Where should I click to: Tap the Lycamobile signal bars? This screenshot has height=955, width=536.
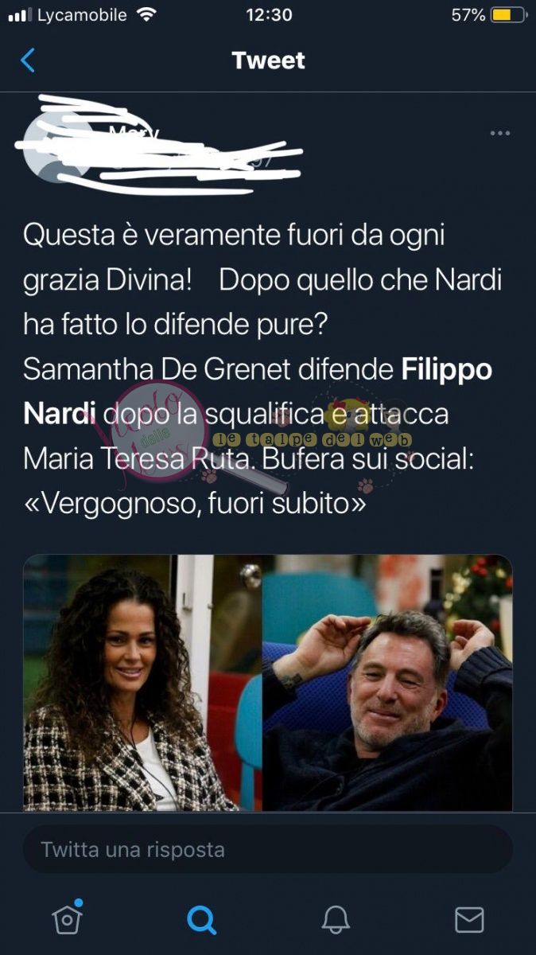(x=20, y=15)
